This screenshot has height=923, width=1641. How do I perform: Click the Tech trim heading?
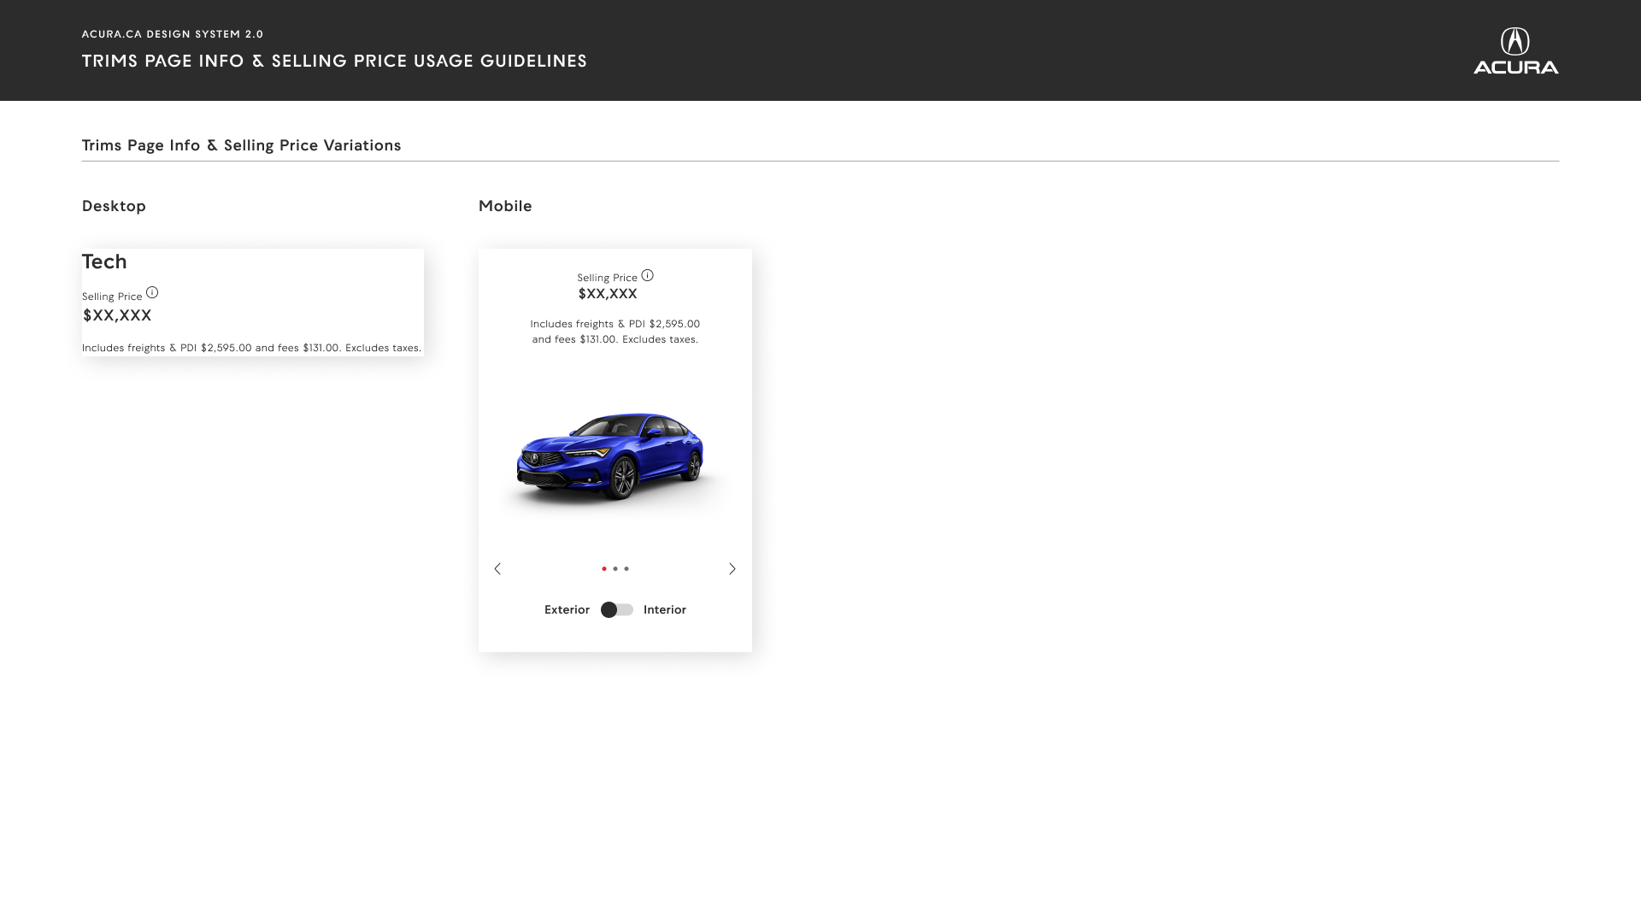coord(104,262)
